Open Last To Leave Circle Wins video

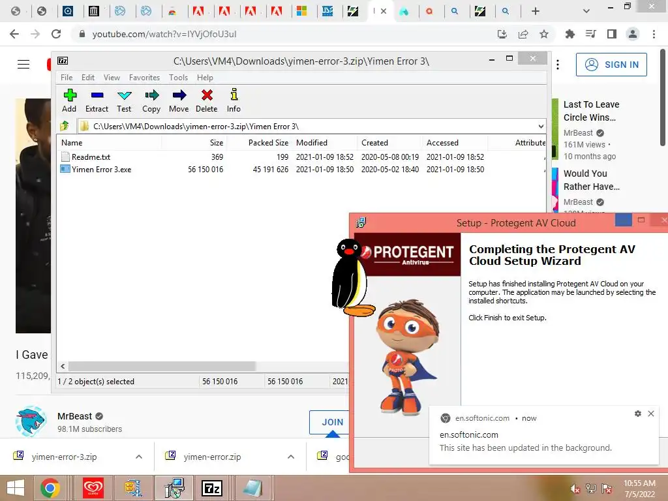591,111
